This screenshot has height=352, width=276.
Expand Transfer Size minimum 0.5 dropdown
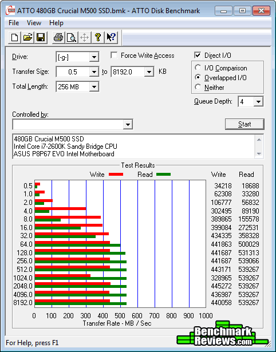pyautogui.click(x=94, y=72)
